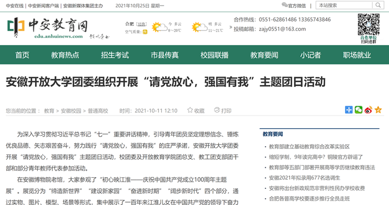Viewport: 389px width, 205px height.
Task: Click 安徽校园 in the breadcrumb
Action: [71, 111]
